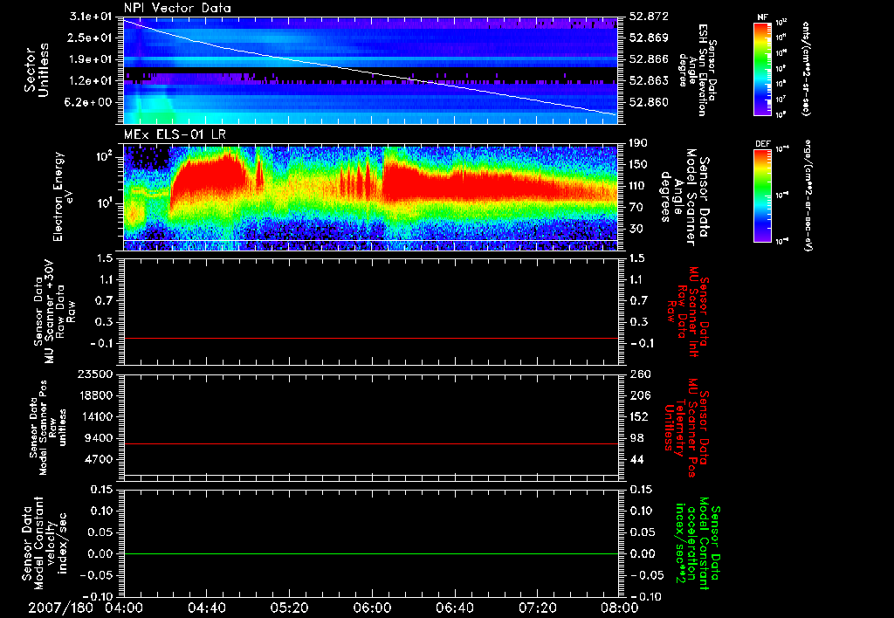Image resolution: width=894 pixels, height=618 pixels.
Task: Click the red line in Scanner Pos panel
Action: coord(370,443)
